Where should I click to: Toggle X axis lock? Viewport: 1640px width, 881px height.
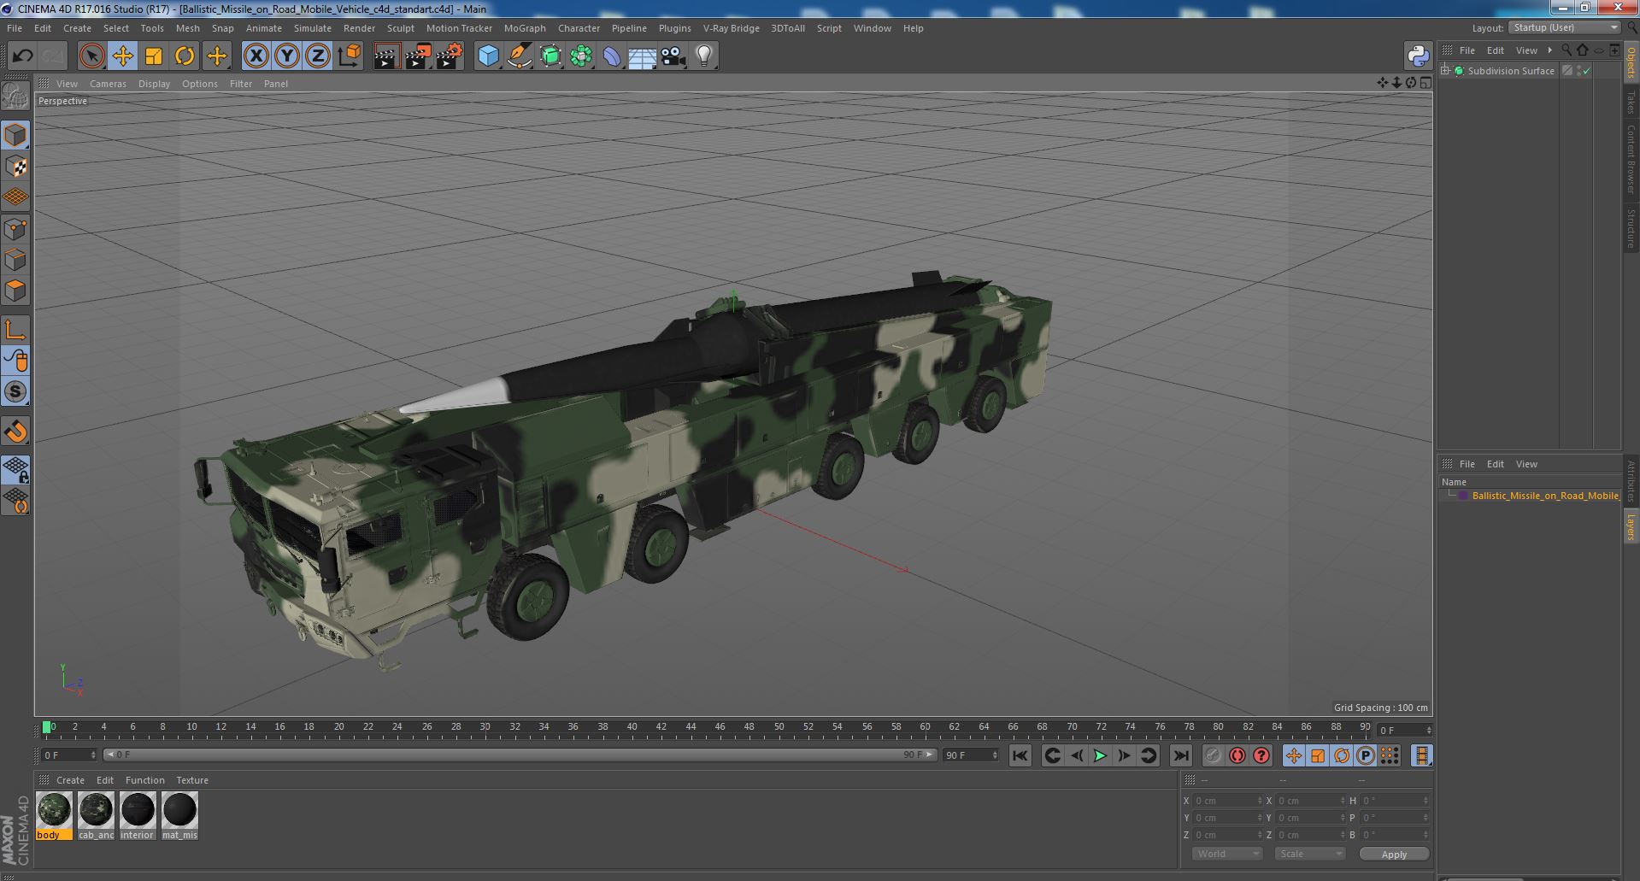[x=256, y=56]
